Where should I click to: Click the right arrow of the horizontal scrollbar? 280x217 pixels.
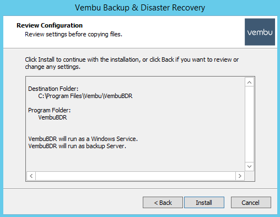pyautogui.click(x=240, y=176)
